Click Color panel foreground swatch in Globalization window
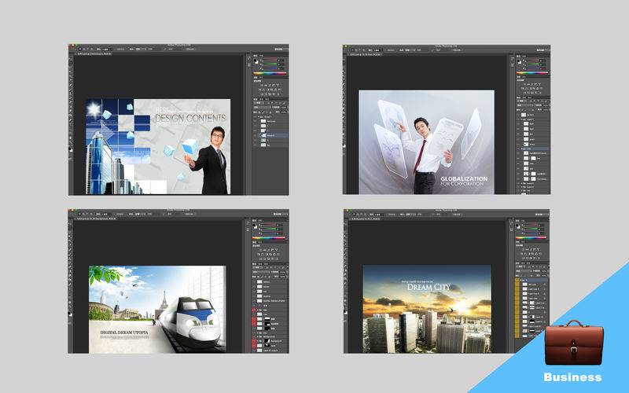 [519, 61]
